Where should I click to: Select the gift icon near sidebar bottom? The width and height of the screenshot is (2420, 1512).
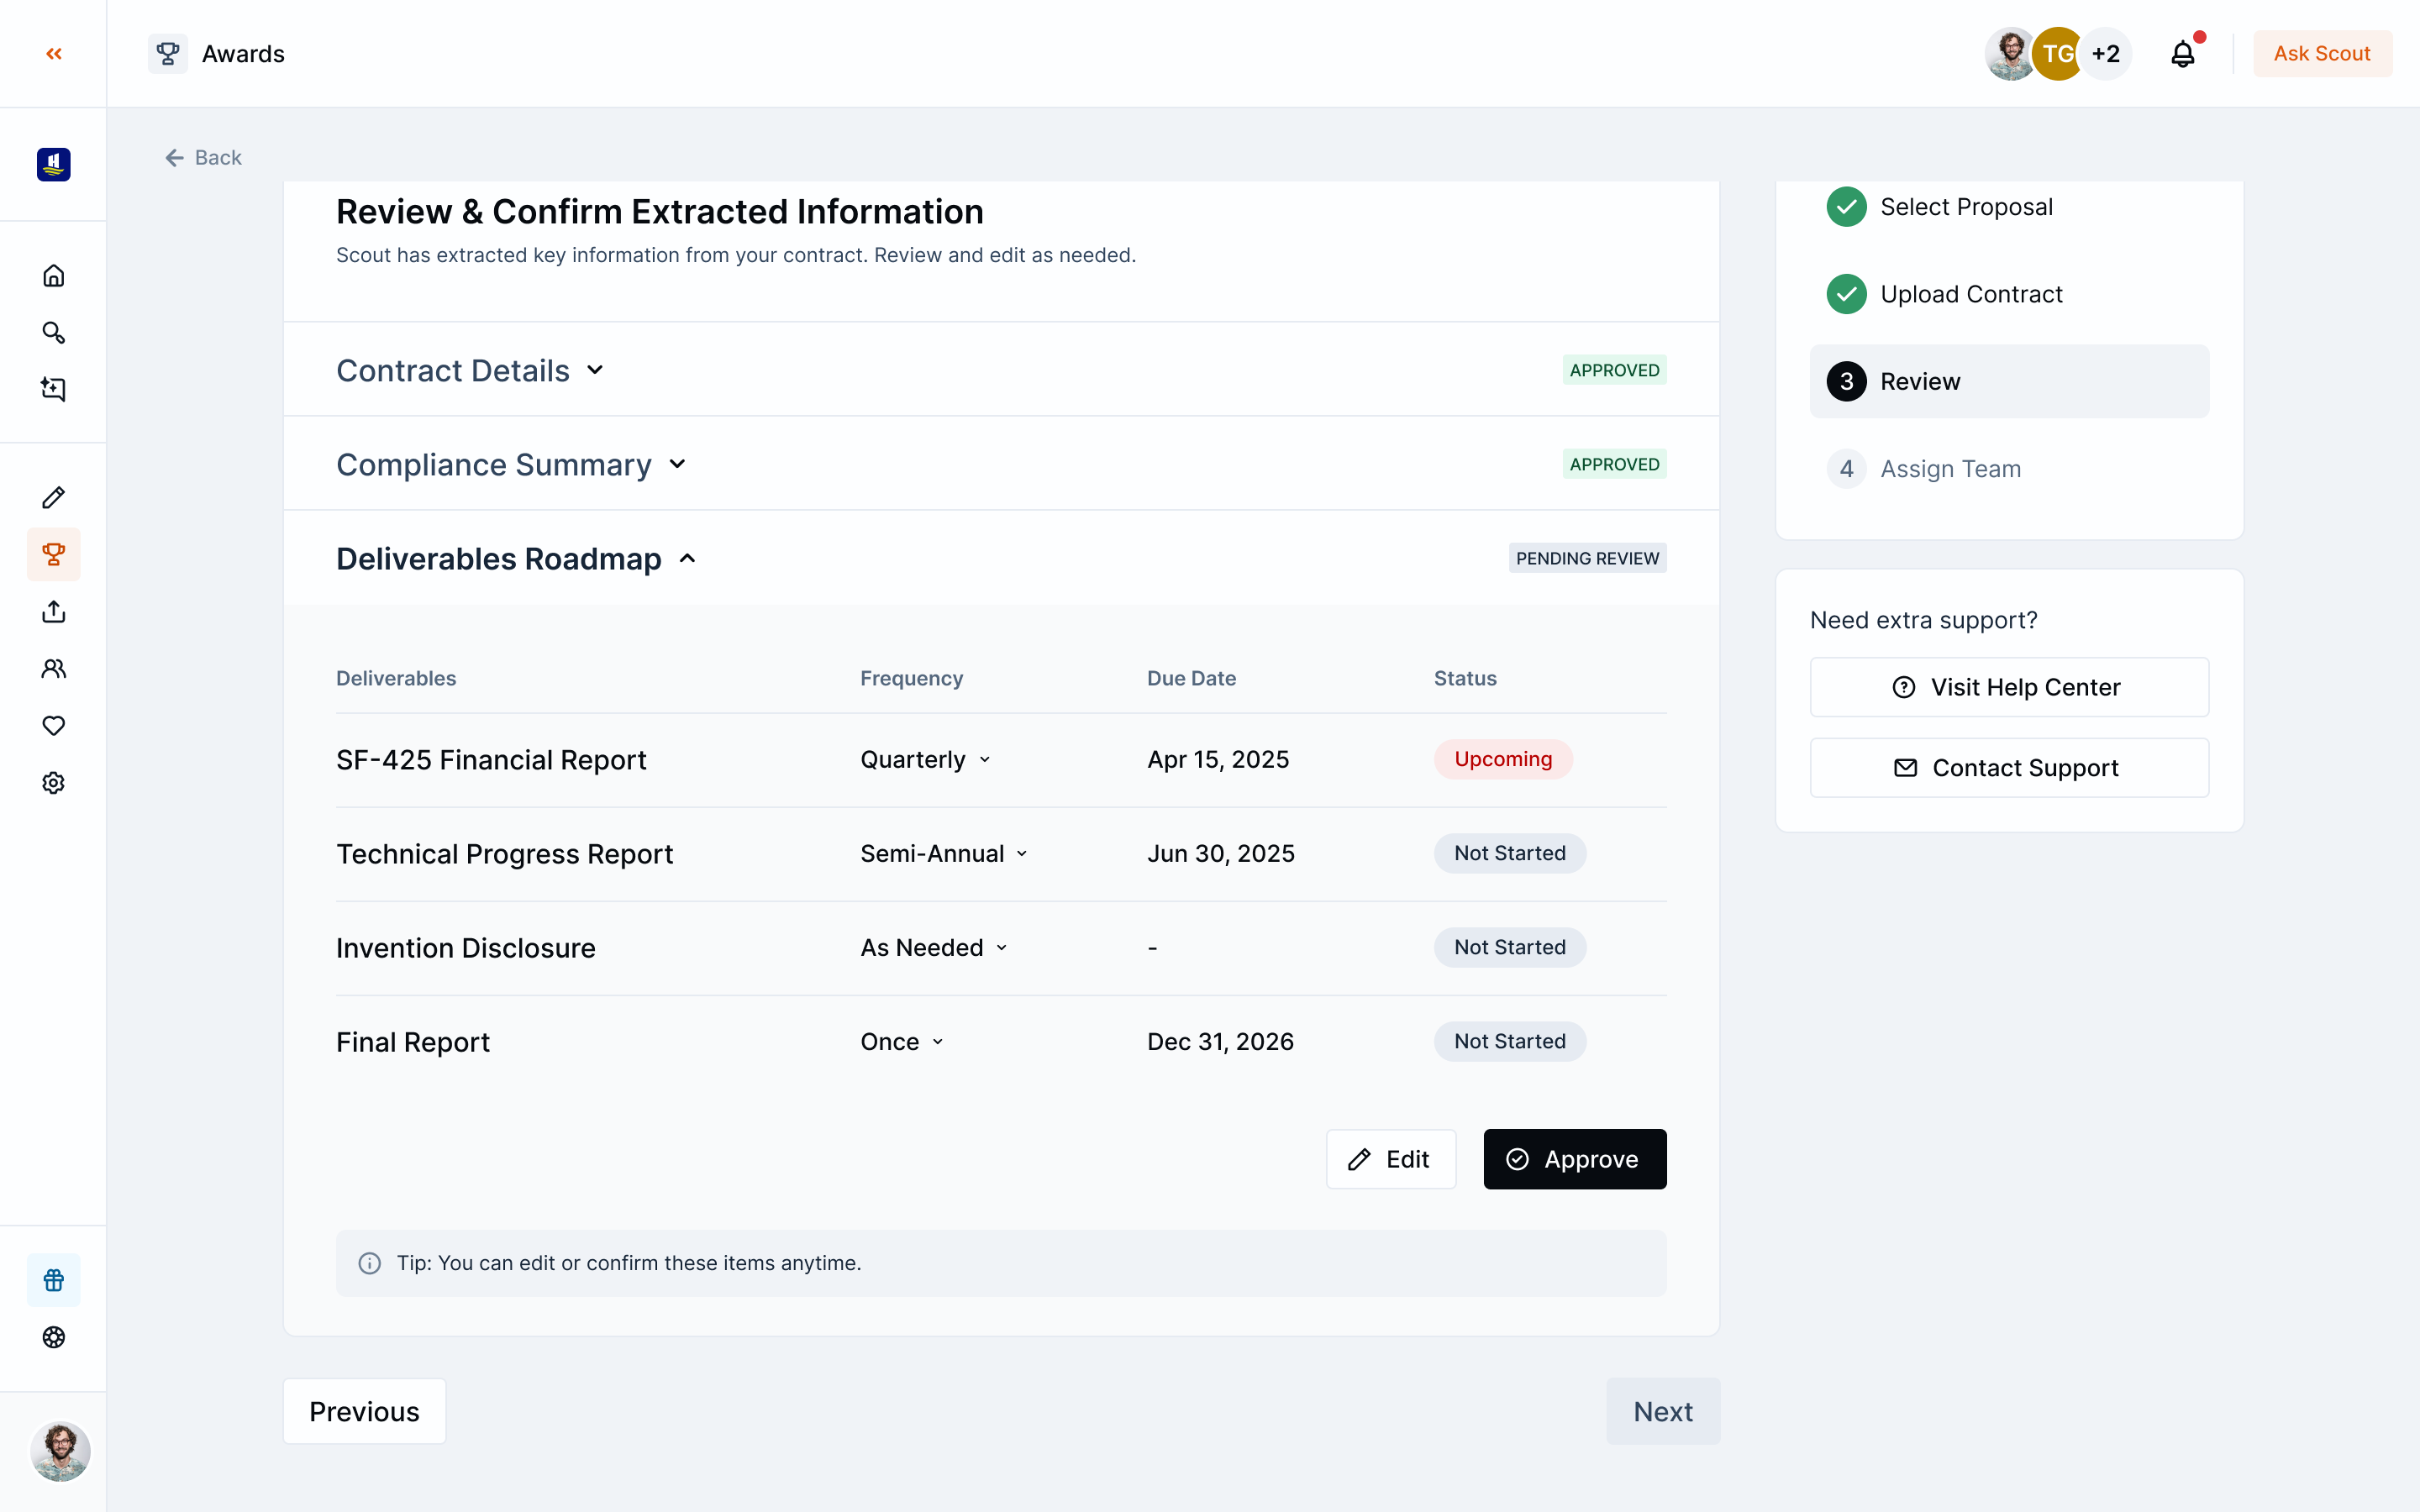(54, 1280)
